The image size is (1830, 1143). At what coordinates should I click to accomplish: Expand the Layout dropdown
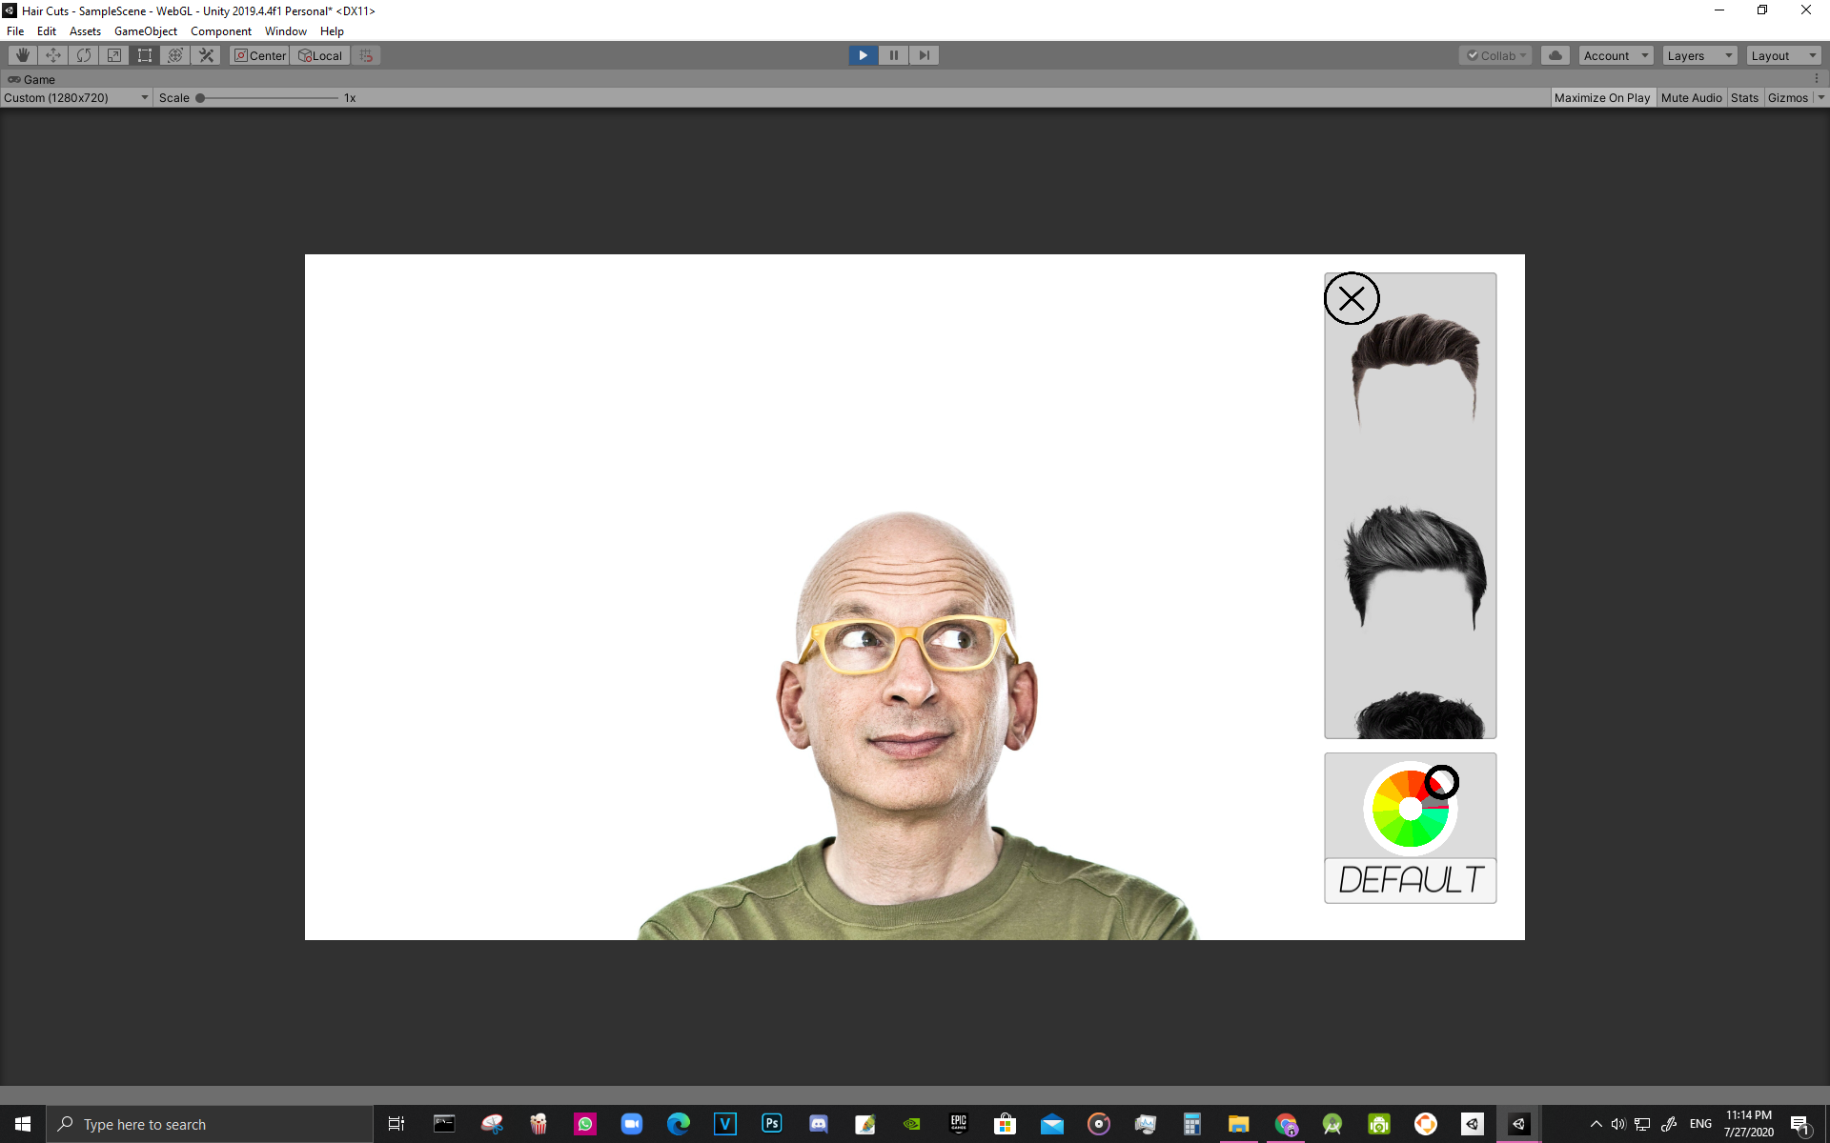coord(1783,55)
